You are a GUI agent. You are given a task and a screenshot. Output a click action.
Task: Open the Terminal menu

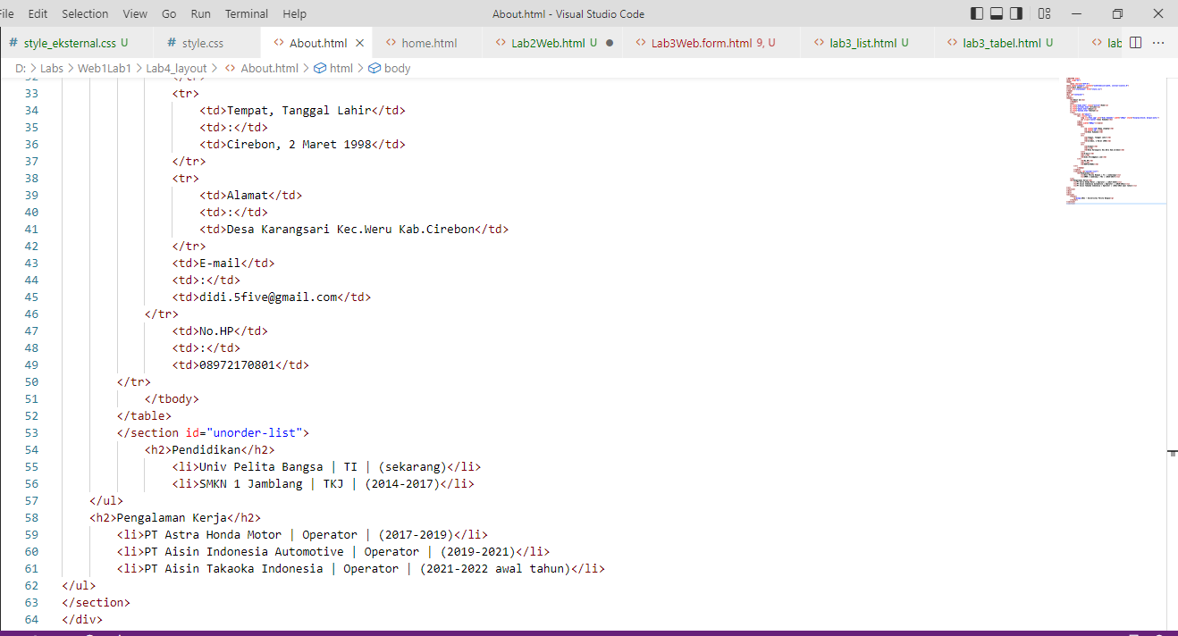point(246,13)
